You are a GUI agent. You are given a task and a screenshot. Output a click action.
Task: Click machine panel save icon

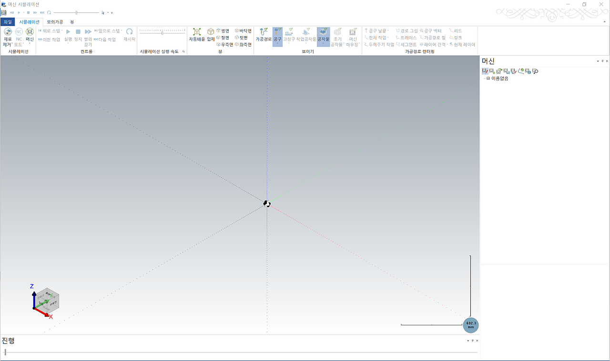[x=507, y=71]
